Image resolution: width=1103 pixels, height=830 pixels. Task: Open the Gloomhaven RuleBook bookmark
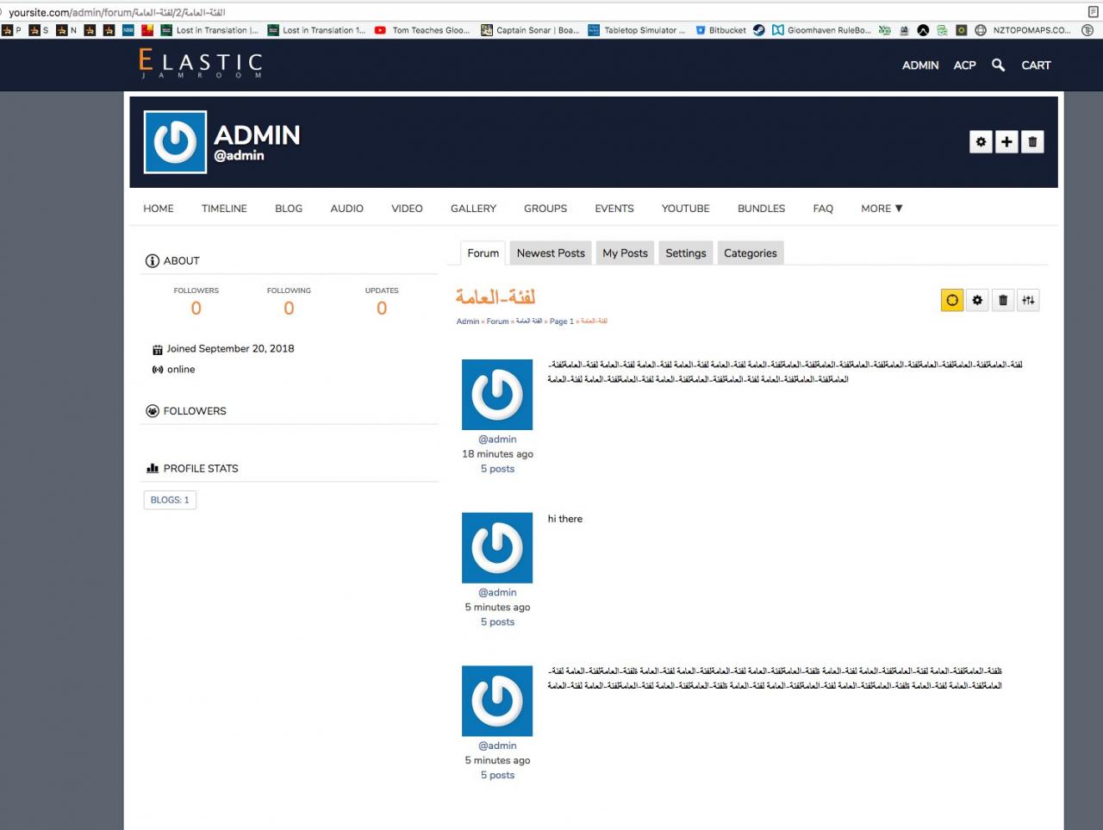821,30
